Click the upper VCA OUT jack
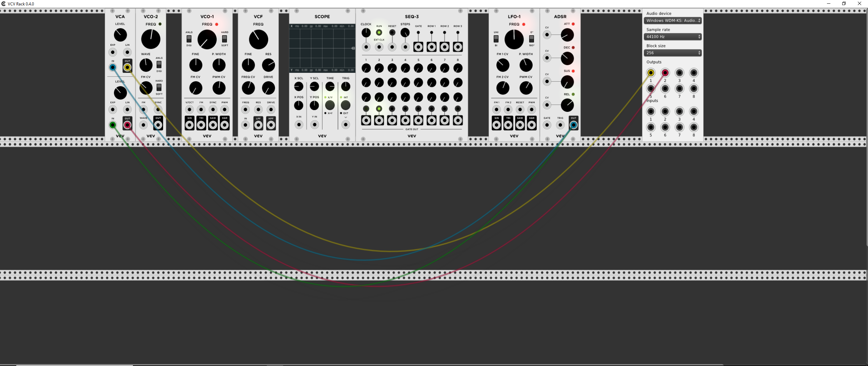The image size is (868, 366). point(127,67)
